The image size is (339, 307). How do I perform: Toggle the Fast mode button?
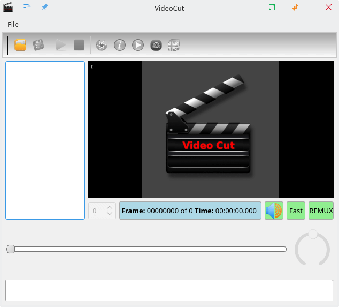(x=296, y=211)
